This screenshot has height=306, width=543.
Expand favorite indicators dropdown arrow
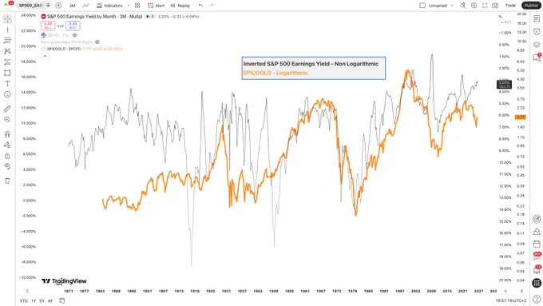pyautogui.click(x=129, y=6)
